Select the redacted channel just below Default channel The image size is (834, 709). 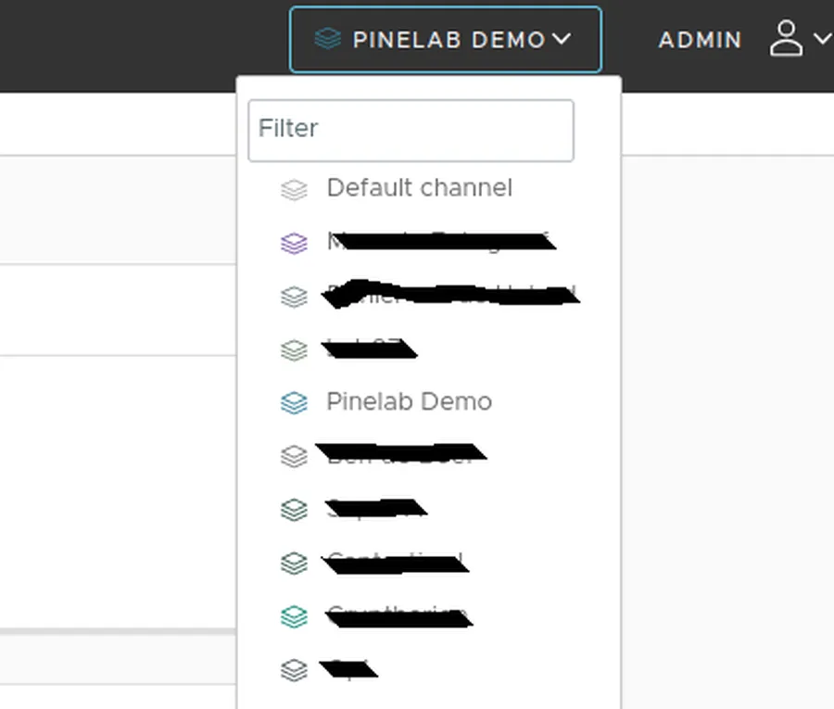pos(440,242)
